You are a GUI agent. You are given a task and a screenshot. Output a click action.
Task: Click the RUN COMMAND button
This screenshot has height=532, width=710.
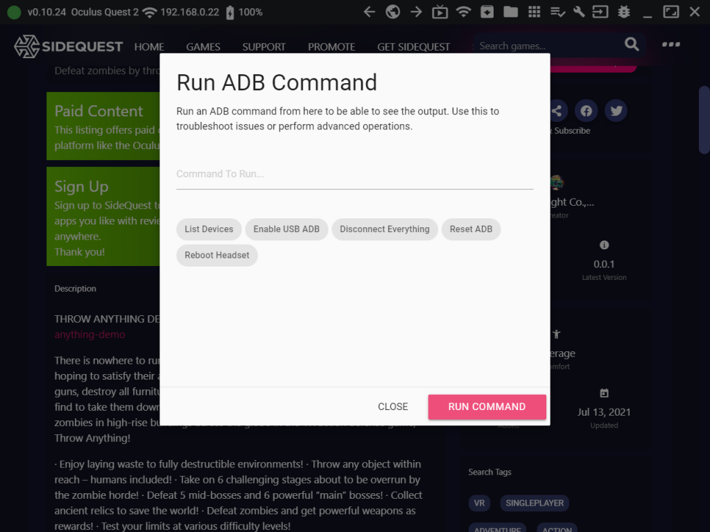pos(487,407)
